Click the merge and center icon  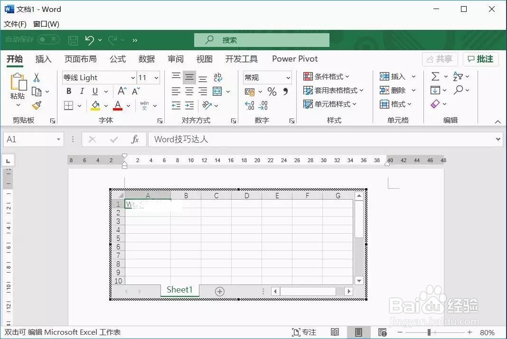click(x=218, y=91)
